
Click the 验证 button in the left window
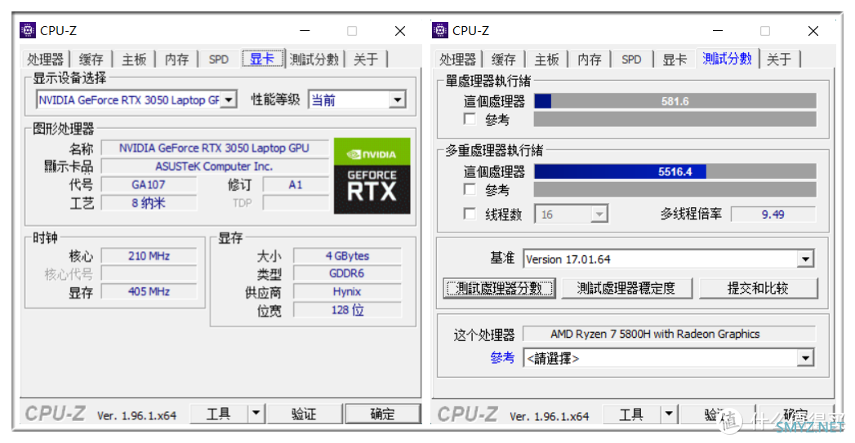(x=305, y=414)
